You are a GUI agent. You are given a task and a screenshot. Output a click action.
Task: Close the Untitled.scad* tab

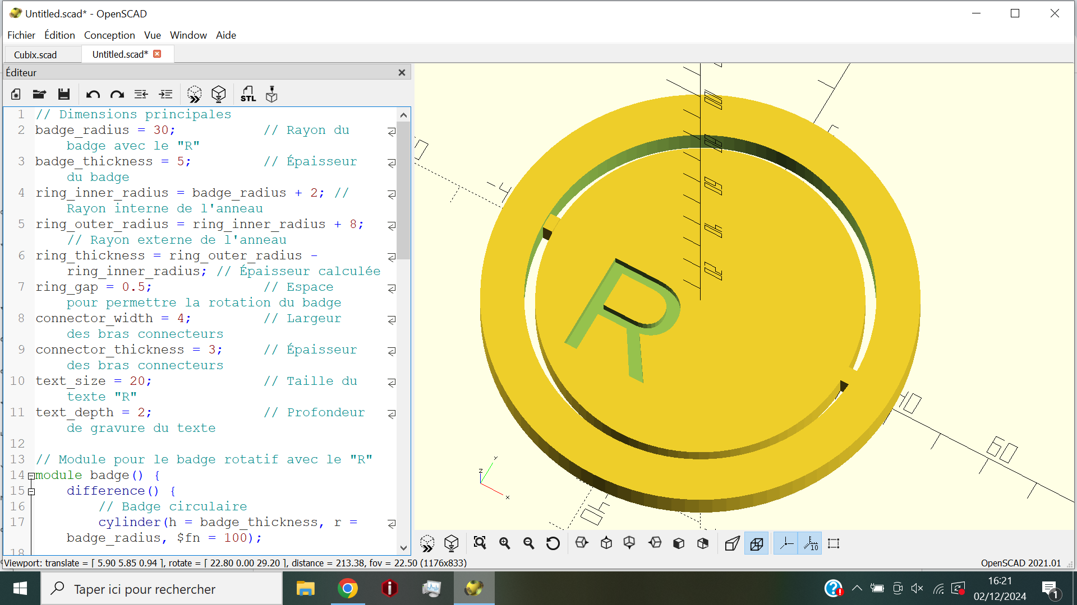157,54
